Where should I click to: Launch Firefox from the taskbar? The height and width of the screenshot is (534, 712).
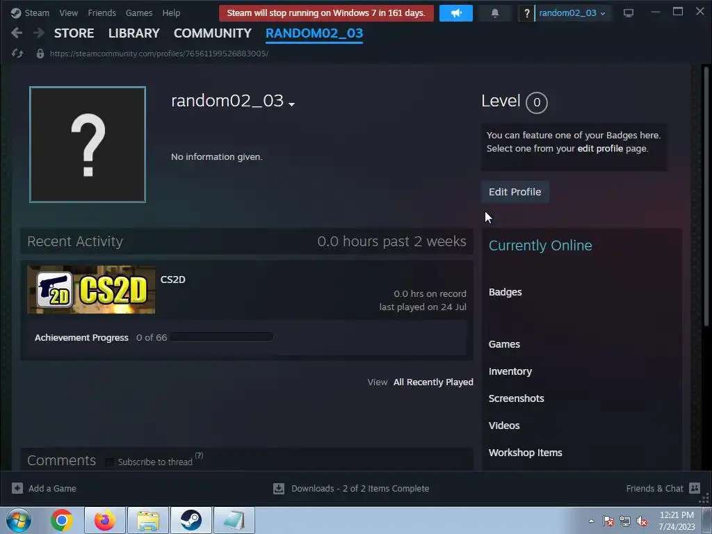point(104,520)
